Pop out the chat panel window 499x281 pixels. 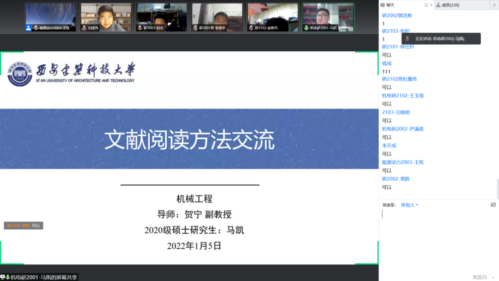(426, 5)
